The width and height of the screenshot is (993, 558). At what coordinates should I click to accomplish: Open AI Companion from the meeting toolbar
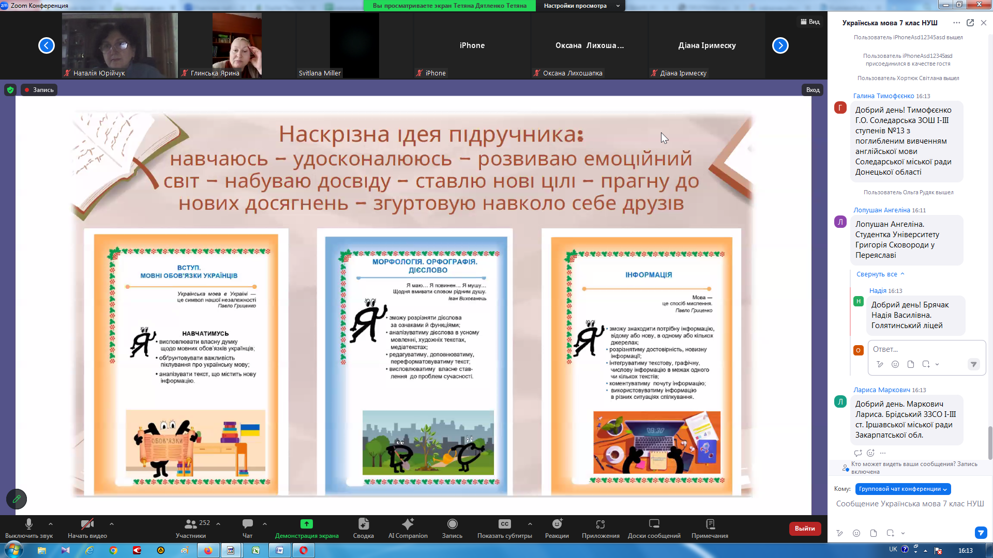click(x=408, y=528)
